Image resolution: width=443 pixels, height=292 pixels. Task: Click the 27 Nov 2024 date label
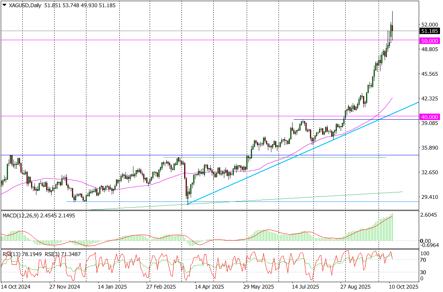[x=64, y=287]
